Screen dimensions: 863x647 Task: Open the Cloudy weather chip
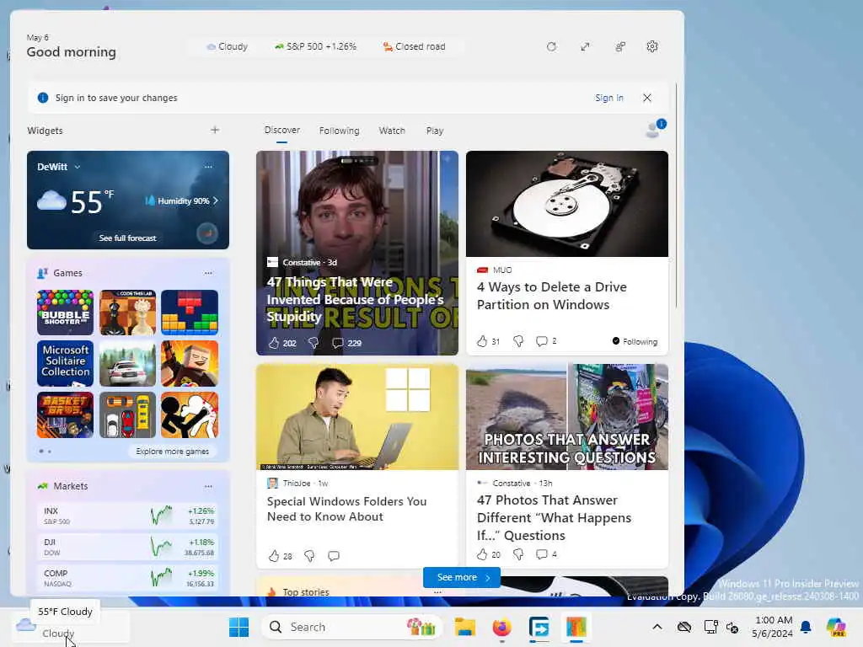227,47
